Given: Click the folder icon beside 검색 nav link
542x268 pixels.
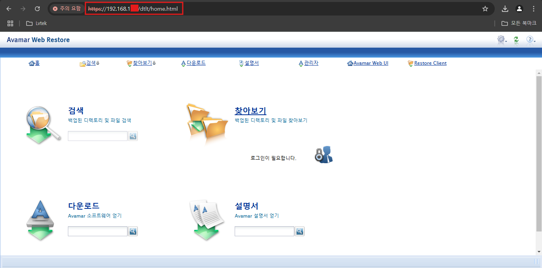Looking at the screenshot, I should point(83,64).
